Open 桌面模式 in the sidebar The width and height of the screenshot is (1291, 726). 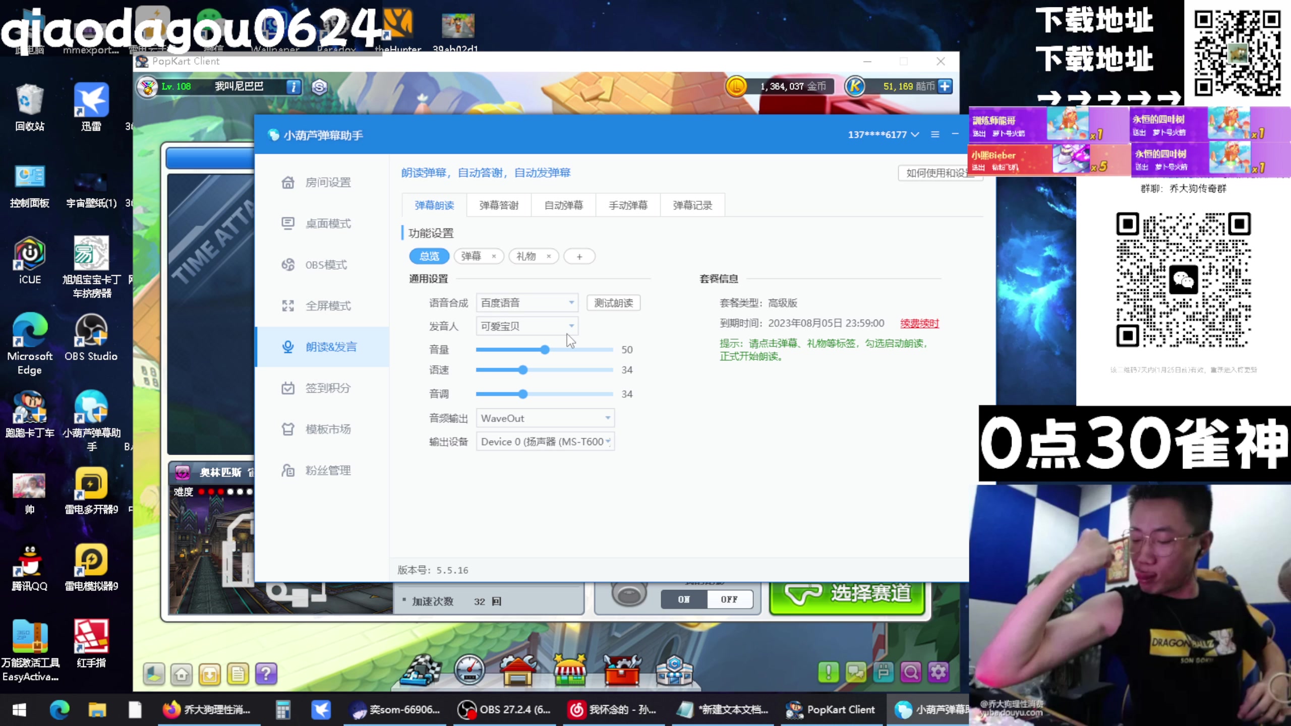[x=323, y=223]
